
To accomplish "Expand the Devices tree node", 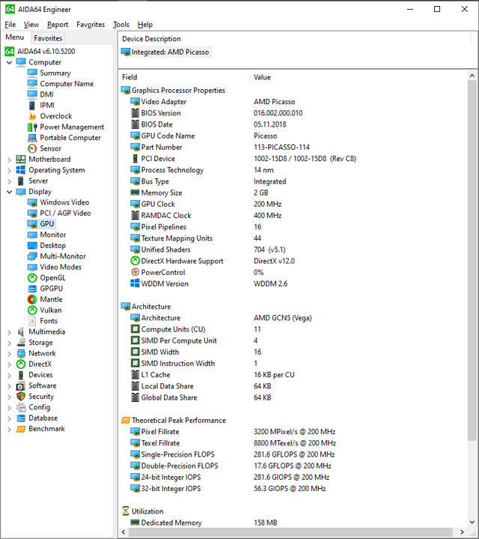I will click(9, 375).
